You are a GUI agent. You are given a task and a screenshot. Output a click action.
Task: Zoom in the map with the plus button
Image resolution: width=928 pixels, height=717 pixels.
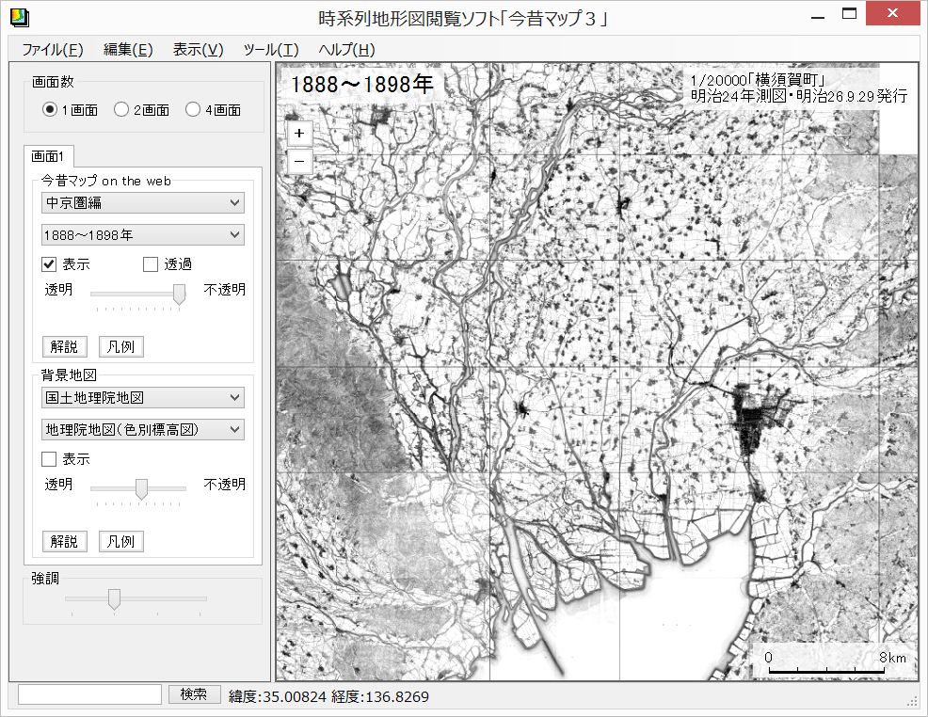299,133
